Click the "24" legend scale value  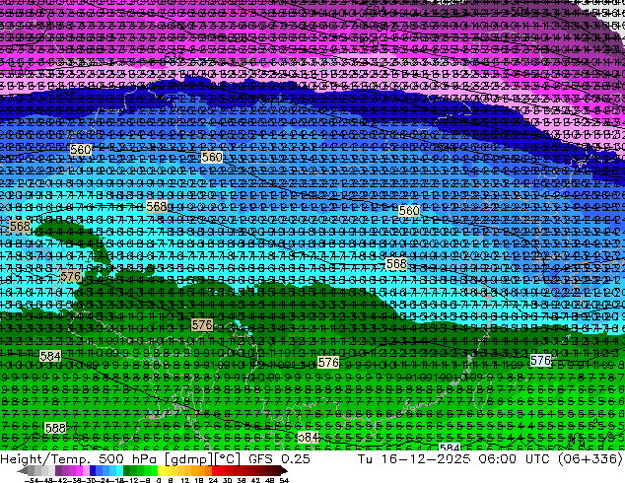[213, 480]
